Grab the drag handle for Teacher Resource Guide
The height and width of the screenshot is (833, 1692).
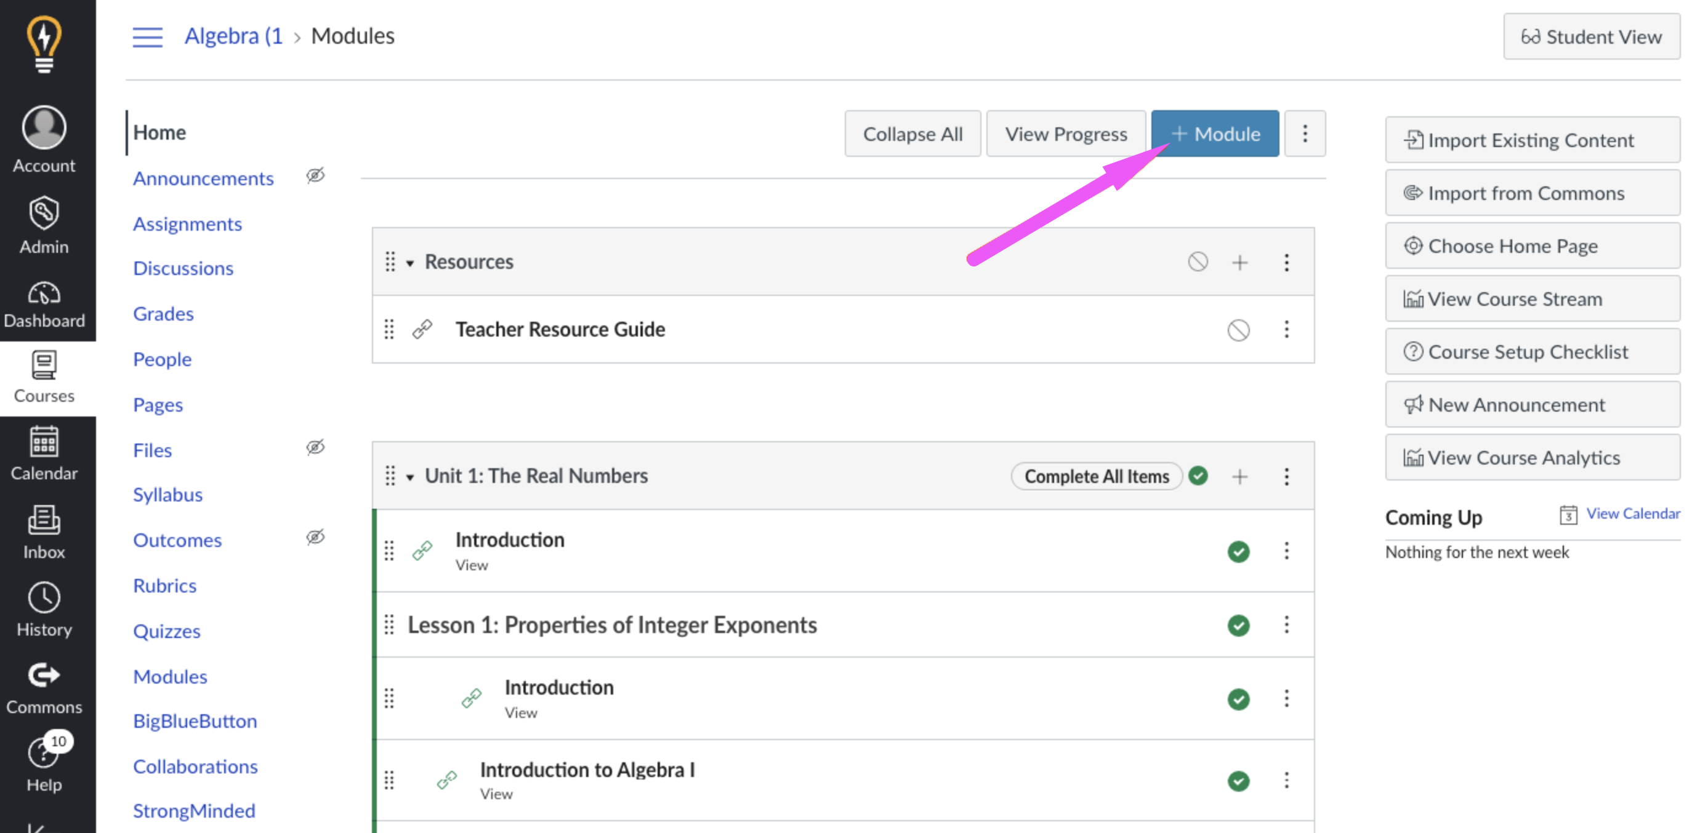(x=389, y=330)
